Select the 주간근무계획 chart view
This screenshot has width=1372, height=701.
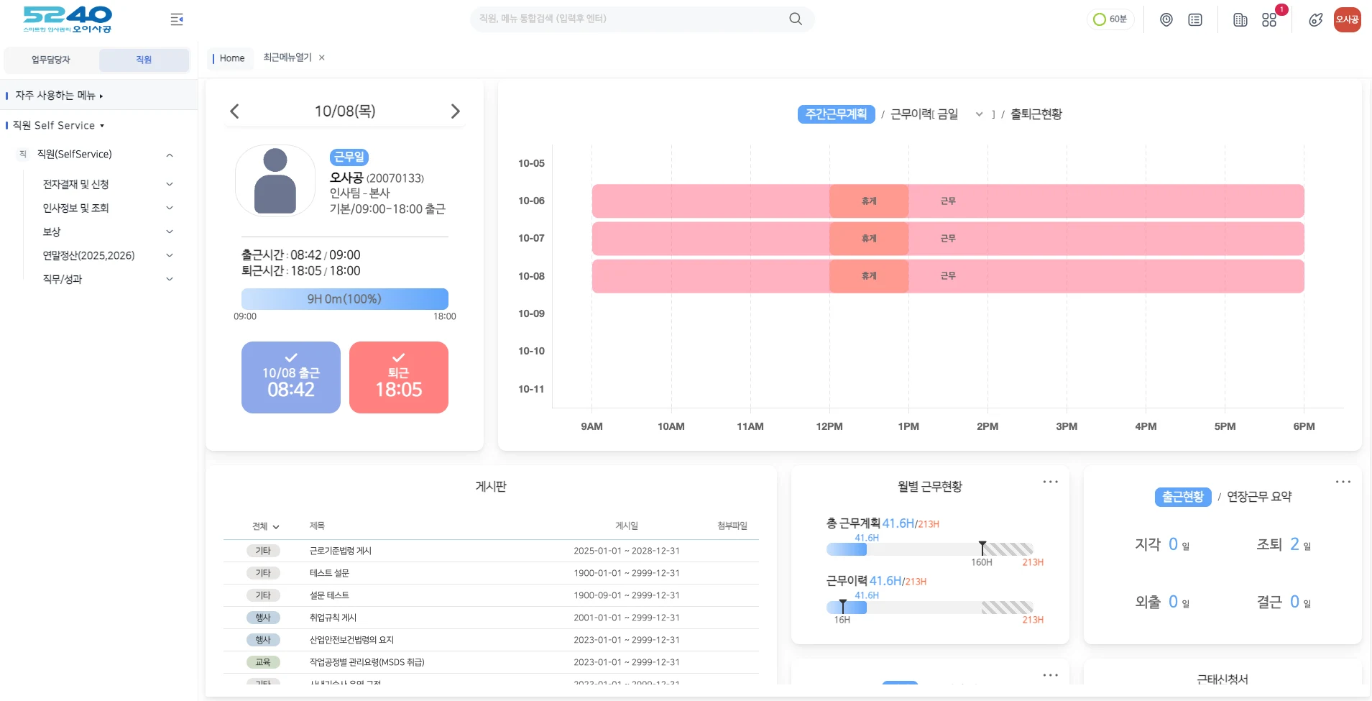point(836,114)
